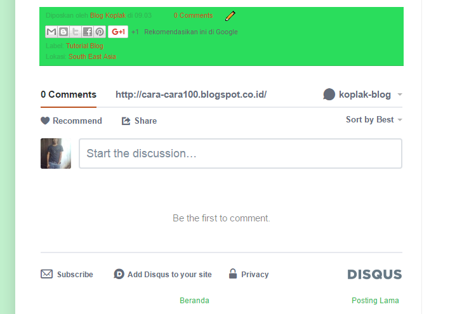Click the Blog Koplak author link
Viewport: 476px width, 314px height.
click(108, 15)
